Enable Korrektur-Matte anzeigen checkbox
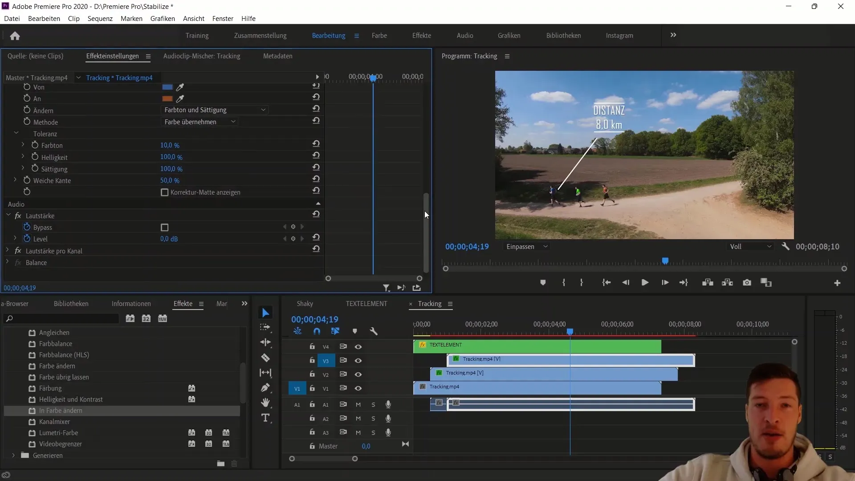This screenshot has width=855, height=481. 164,192
